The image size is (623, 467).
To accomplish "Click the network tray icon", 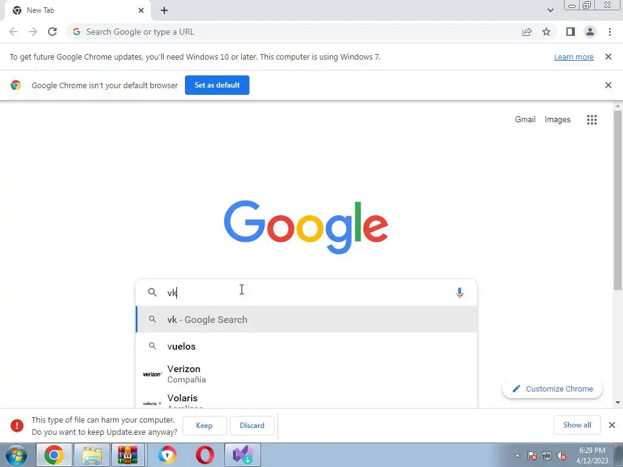I will click(547, 456).
